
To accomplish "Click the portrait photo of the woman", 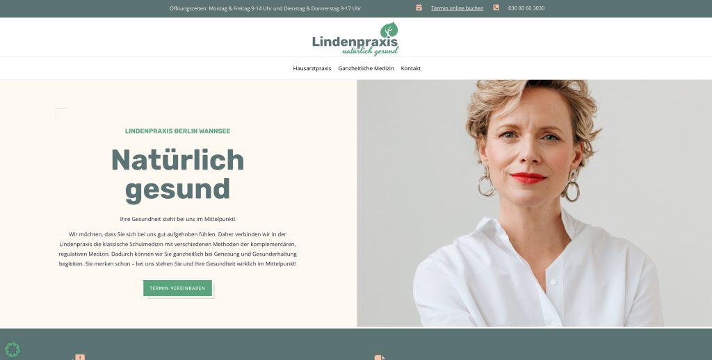I will (534, 204).
